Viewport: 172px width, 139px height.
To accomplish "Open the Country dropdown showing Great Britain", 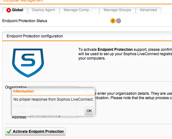I will (x=53, y=106).
